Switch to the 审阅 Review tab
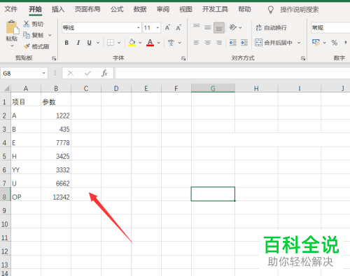This screenshot has height=276, width=350. tap(163, 9)
